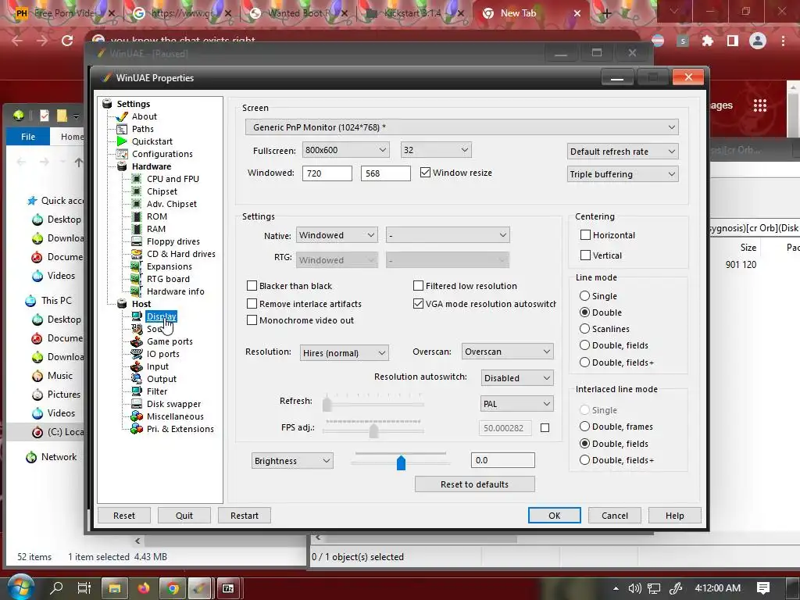Screen dimensions: 800x600
Task: Click the Hardware info icon
Action: 136,291
